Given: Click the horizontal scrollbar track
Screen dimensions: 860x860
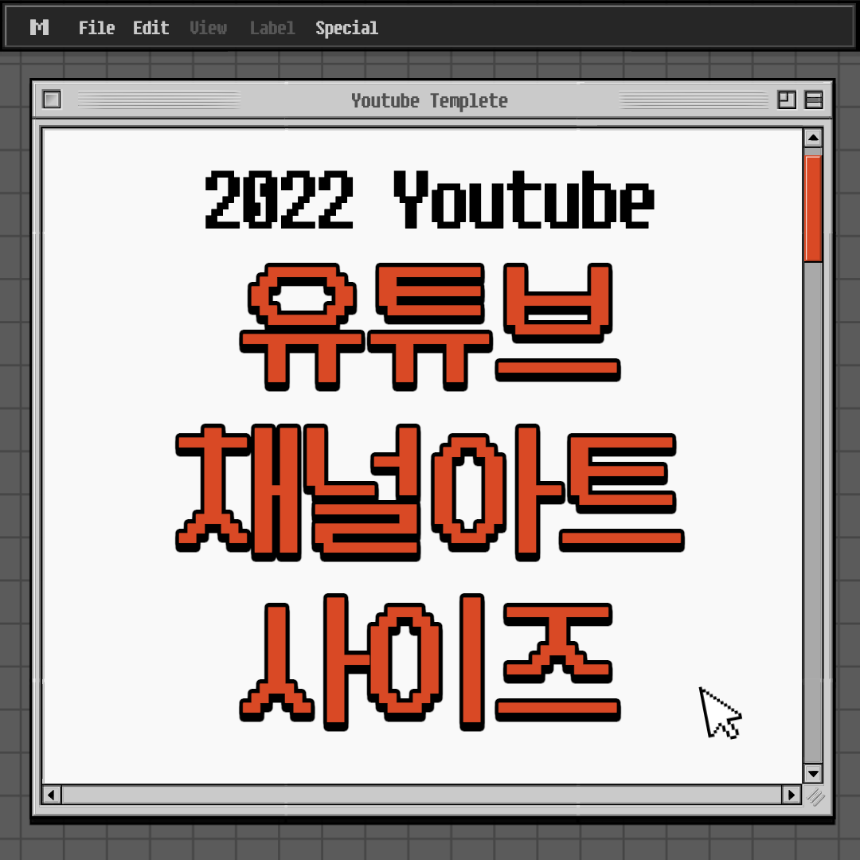Looking at the screenshot, I should point(422,794).
